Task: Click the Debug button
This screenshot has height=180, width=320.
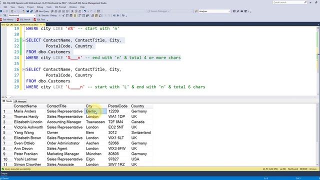Action: coord(53,15)
